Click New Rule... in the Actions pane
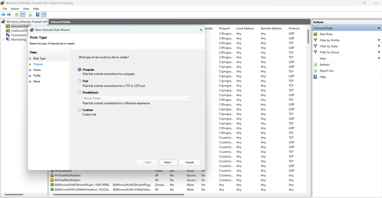 327,34
